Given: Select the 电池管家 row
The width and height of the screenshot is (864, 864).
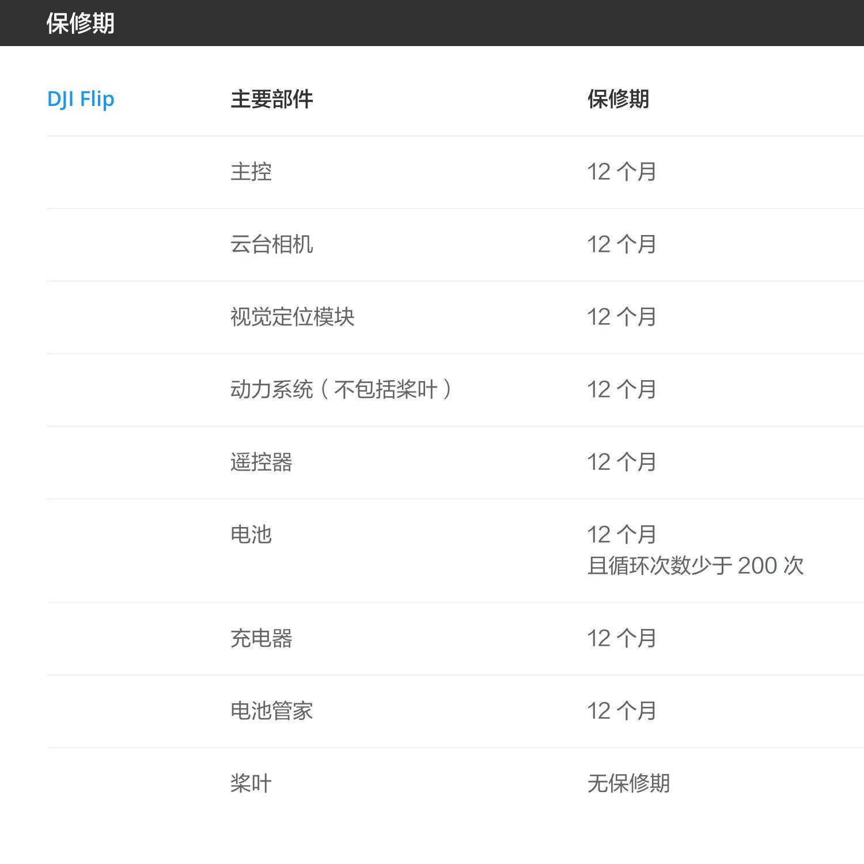Looking at the screenshot, I should coord(271,711).
